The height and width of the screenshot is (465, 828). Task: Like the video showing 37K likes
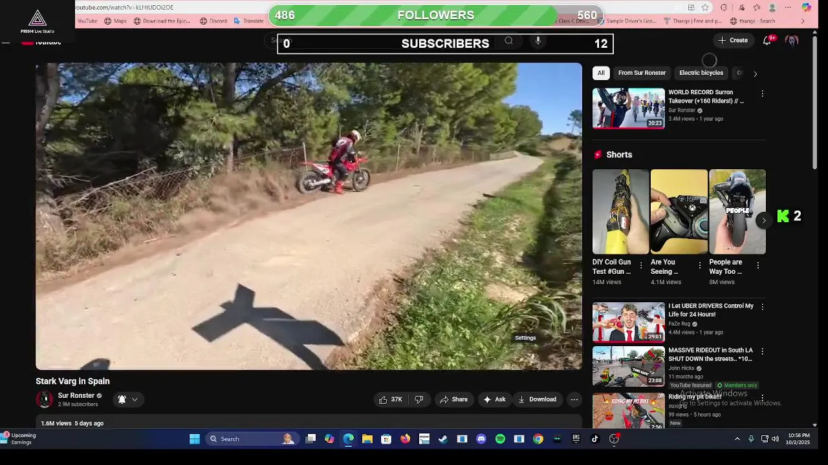click(390, 399)
